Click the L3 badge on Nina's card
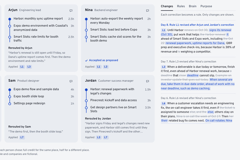This screenshot has height=160, width=240. pos(106,67)
